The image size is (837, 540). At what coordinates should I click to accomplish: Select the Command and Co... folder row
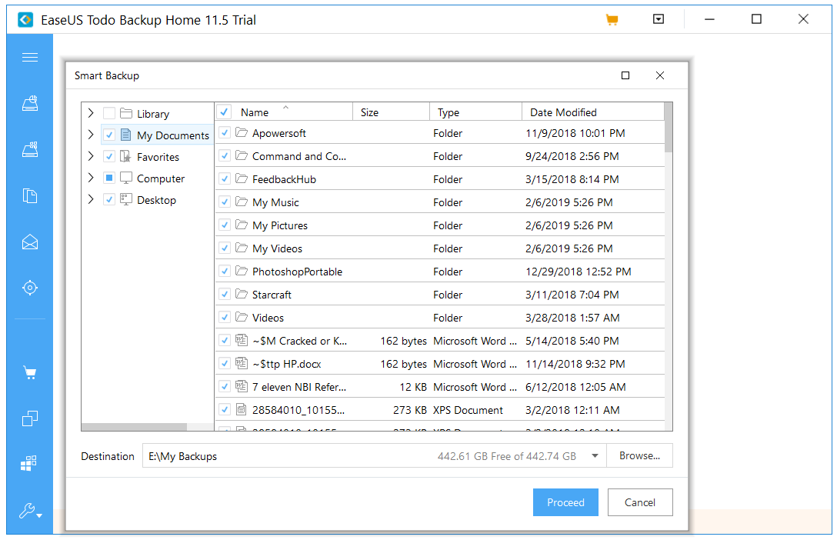tap(440, 156)
